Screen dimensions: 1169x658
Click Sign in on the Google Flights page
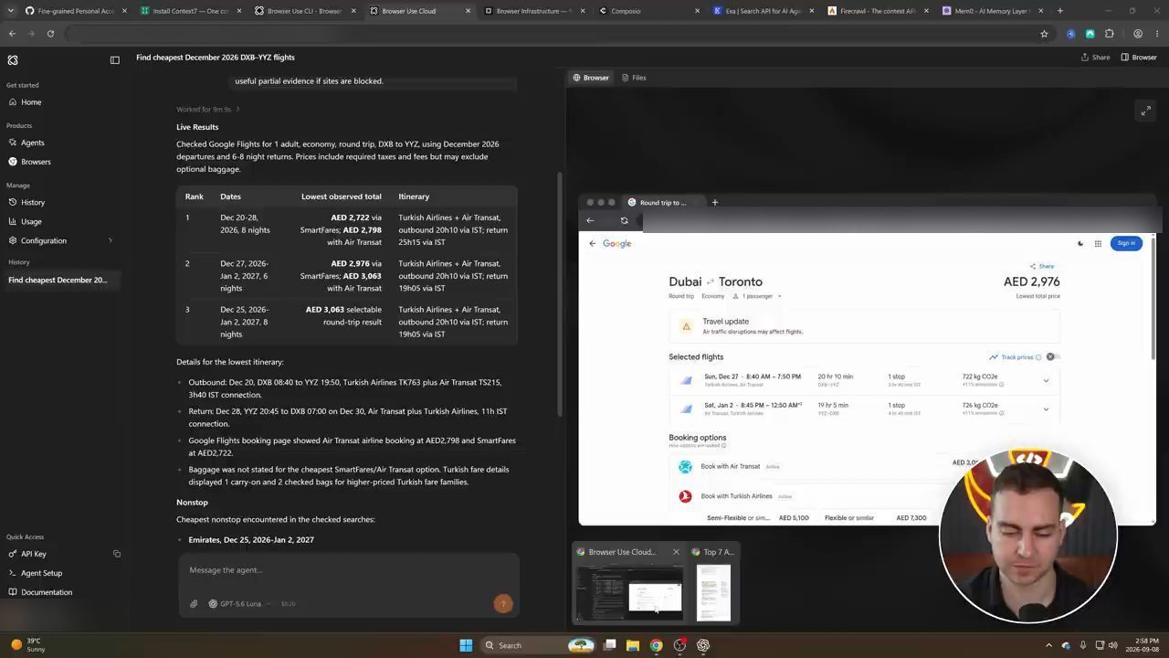pyautogui.click(x=1126, y=243)
